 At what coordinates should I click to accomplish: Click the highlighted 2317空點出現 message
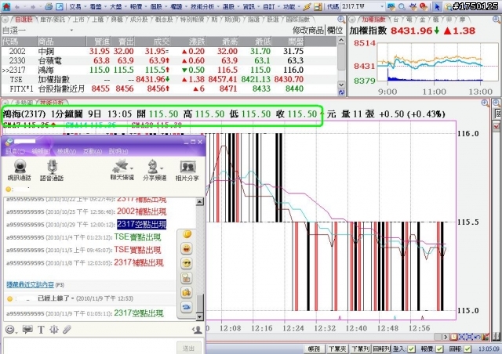pyautogui.click(x=141, y=224)
